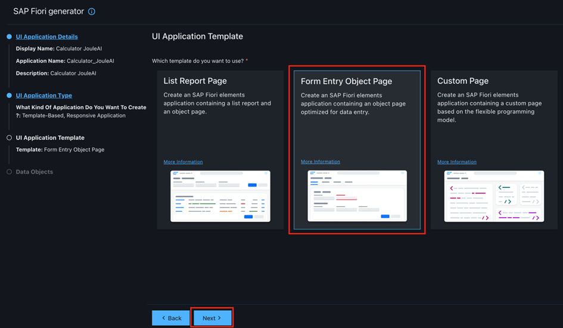Click the List Report Page preview thumbnail
This screenshot has height=328, width=563.
(220, 196)
